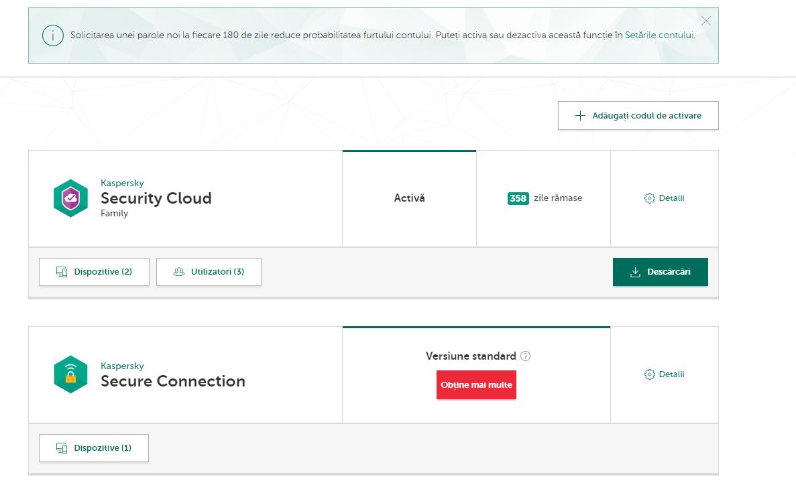Close the password notification banner

click(x=705, y=21)
